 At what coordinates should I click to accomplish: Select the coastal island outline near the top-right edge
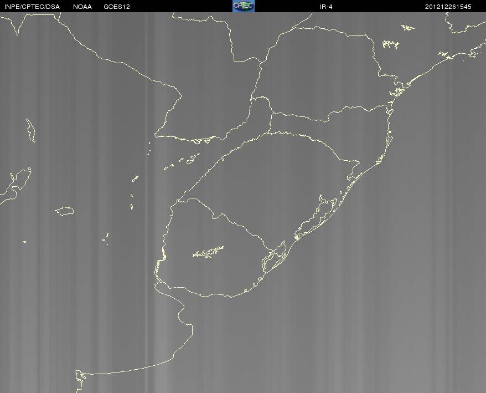[473, 54]
